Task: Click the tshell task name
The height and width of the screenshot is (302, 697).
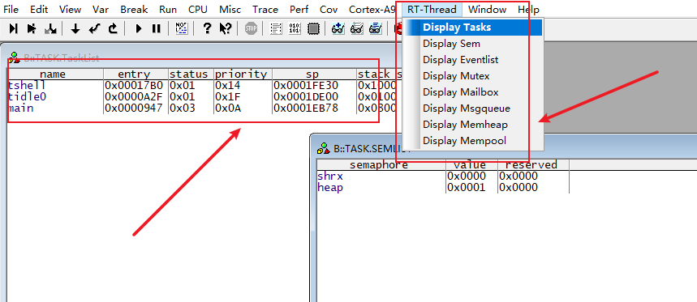Action: [27, 85]
